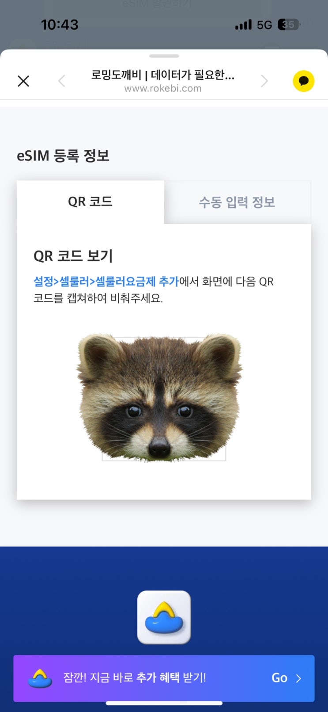Tap Go on the promotion banner
This screenshot has width=328, height=712.
[279, 678]
